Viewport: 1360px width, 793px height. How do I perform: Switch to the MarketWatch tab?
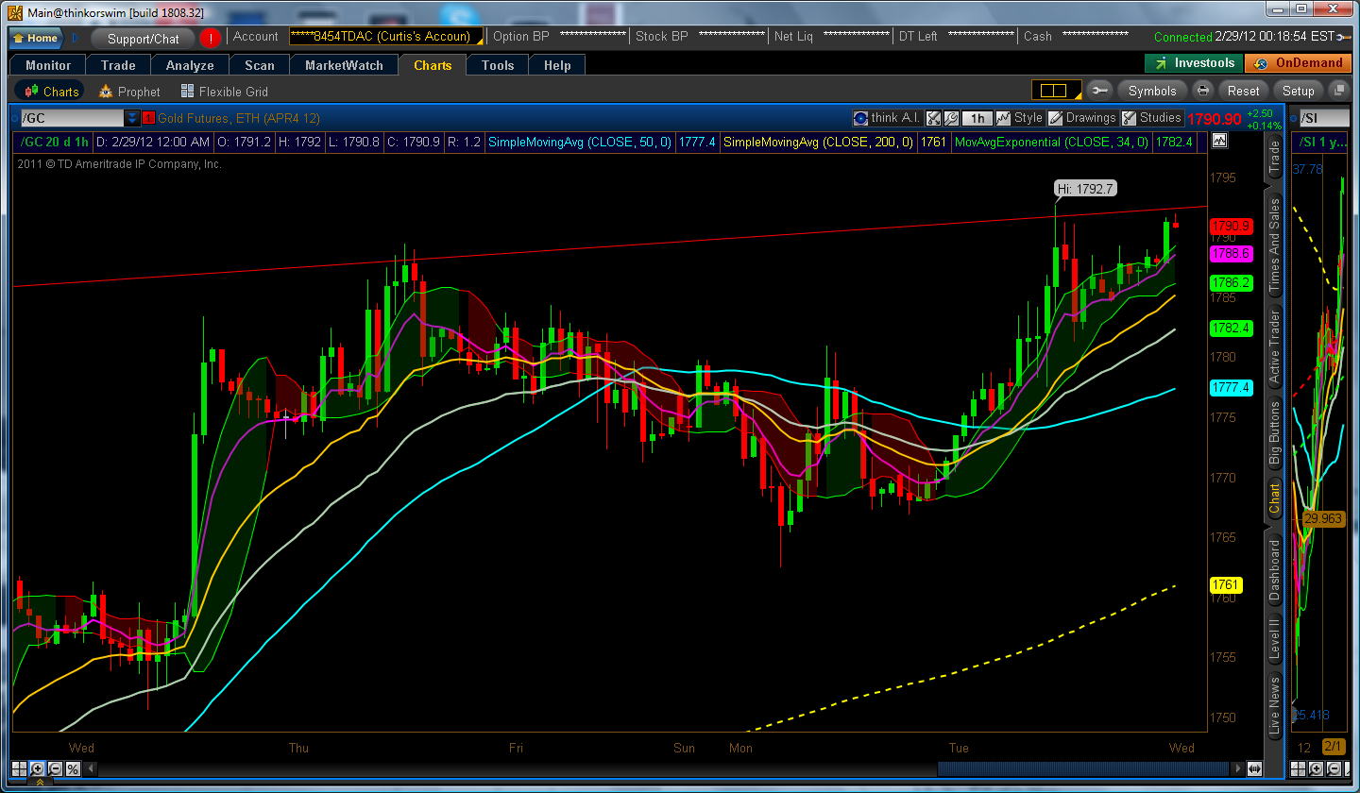(x=344, y=65)
